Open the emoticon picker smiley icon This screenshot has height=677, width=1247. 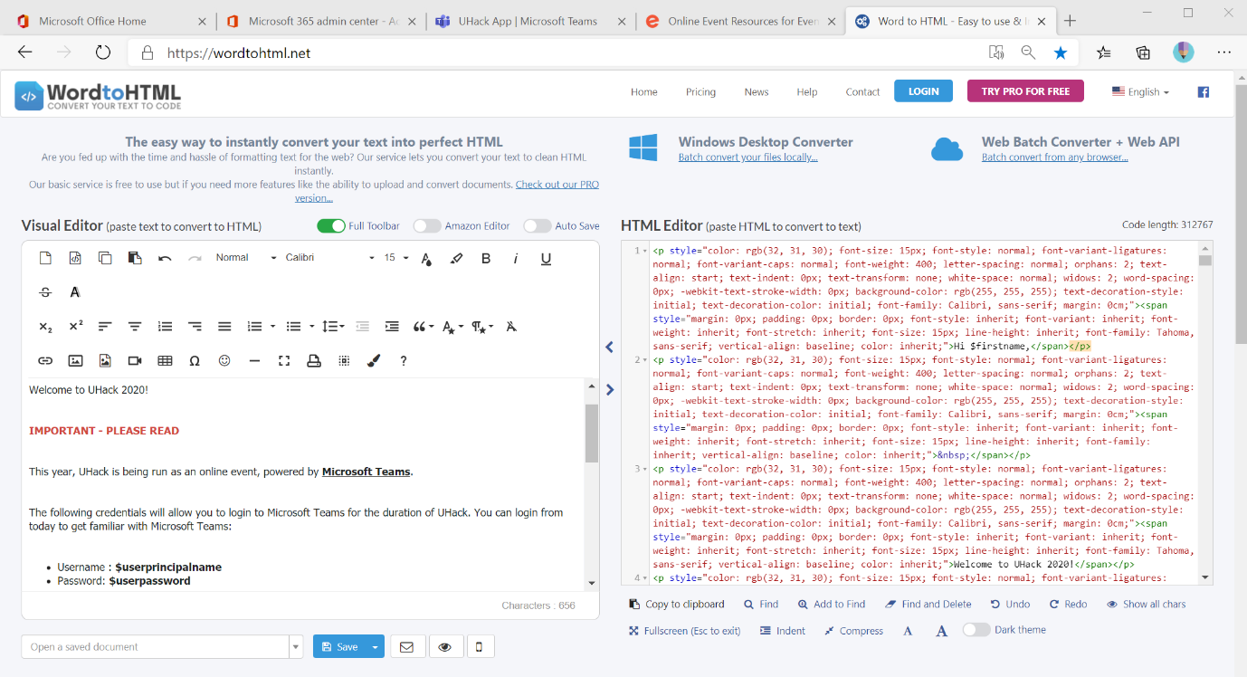point(224,361)
